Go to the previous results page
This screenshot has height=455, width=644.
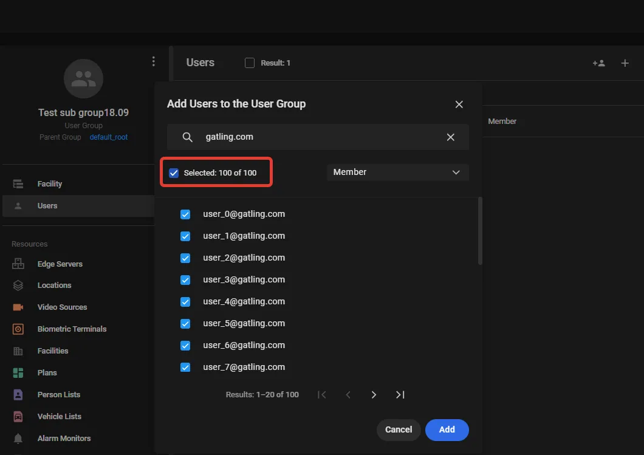pos(348,395)
